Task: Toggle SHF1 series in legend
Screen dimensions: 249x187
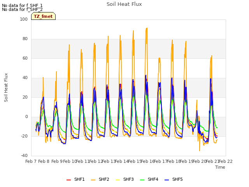Action: [x=75, y=179]
